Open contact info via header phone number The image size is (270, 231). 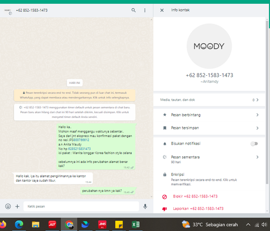tap(32, 10)
